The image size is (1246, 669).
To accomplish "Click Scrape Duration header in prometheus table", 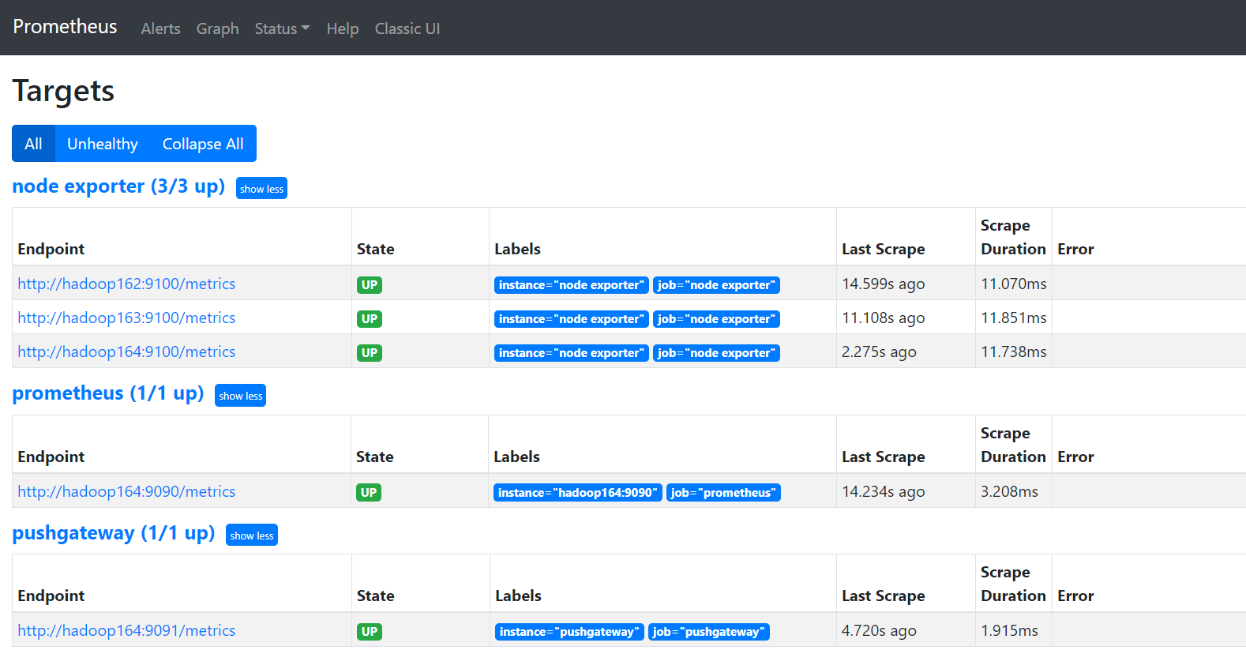I will tap(1013, 445).
